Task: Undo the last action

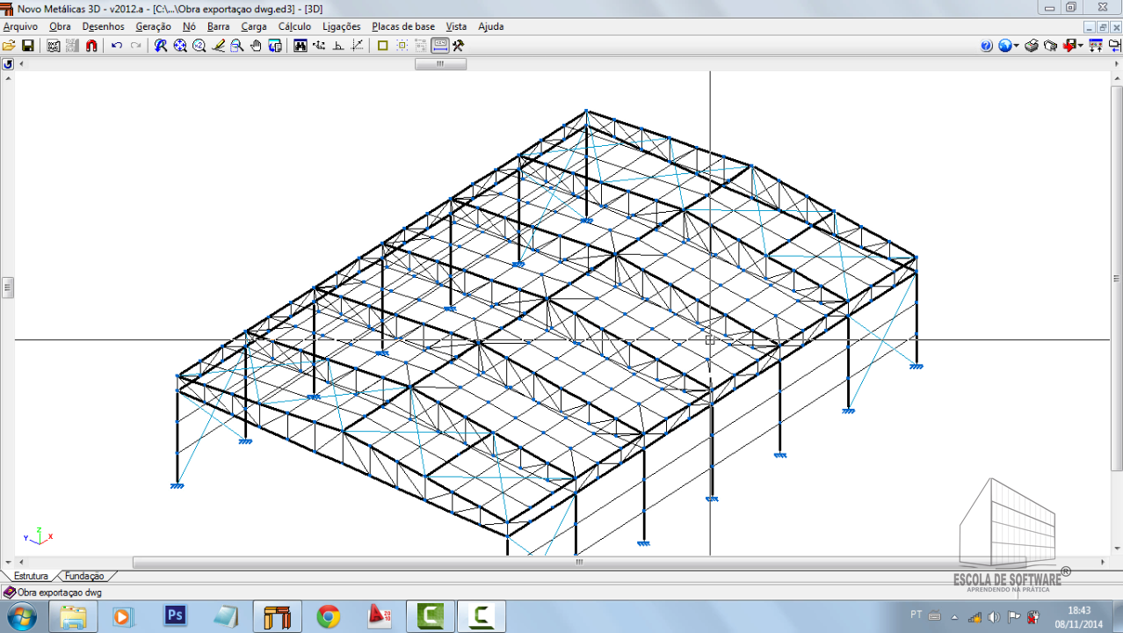Action: coord(117,46)
